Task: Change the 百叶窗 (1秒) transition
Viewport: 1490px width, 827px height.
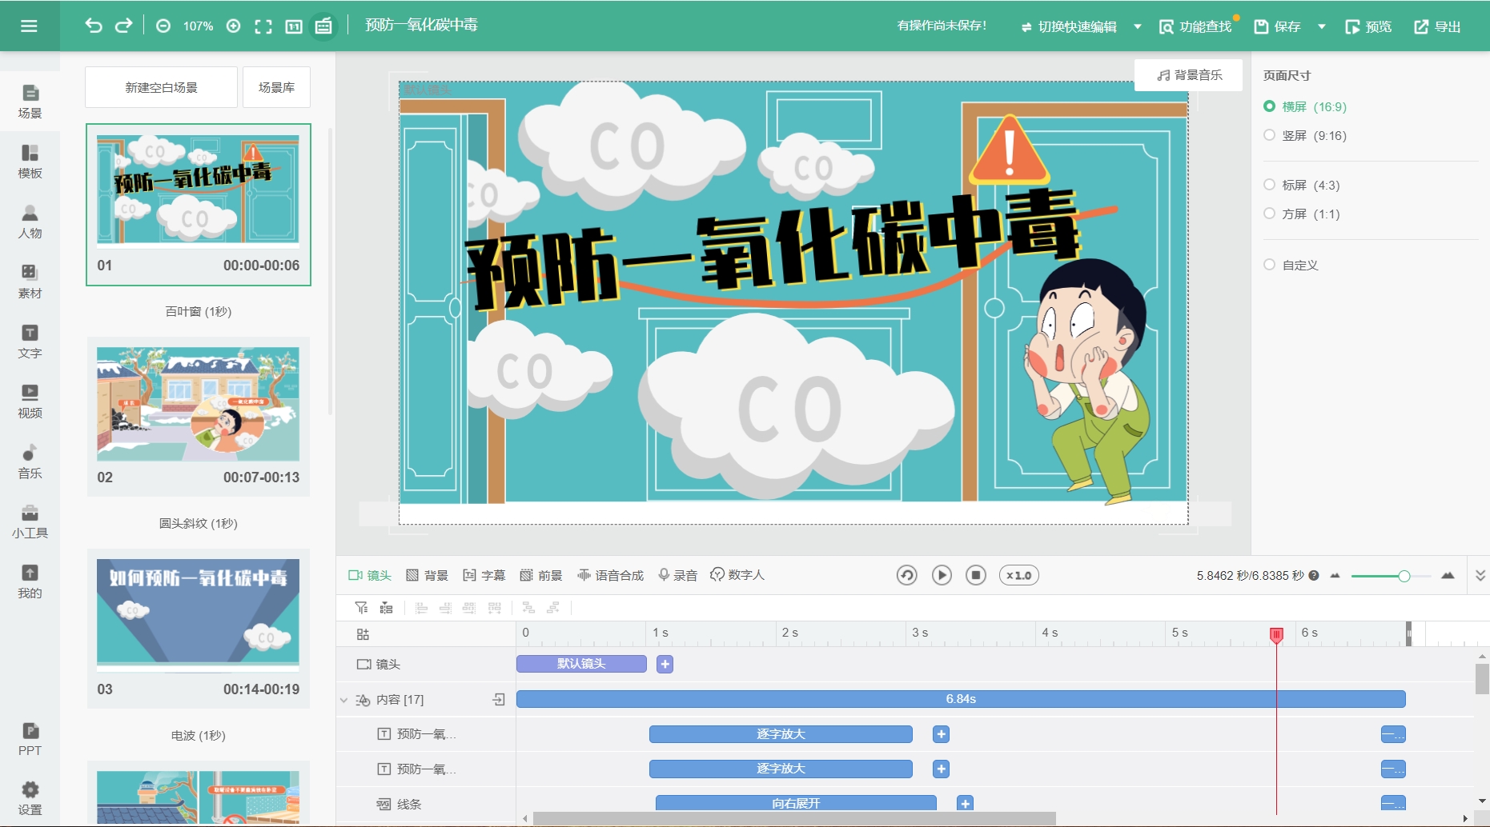Action: (198, 311)
